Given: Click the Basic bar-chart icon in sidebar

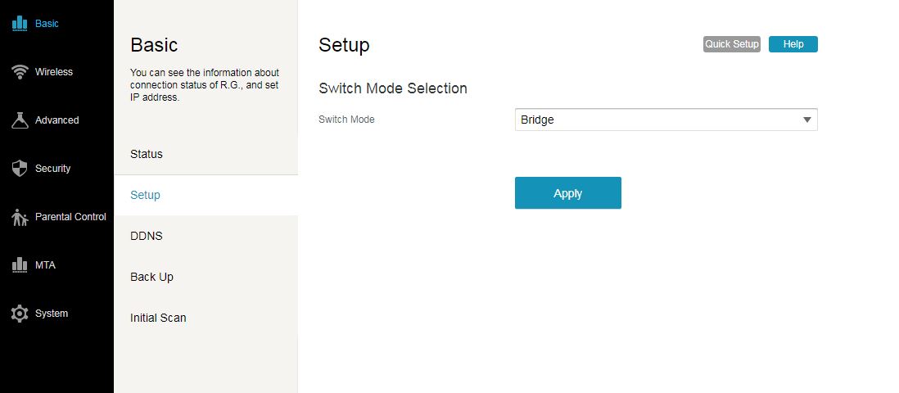Looking at the screenshot, I should [20, 23].
